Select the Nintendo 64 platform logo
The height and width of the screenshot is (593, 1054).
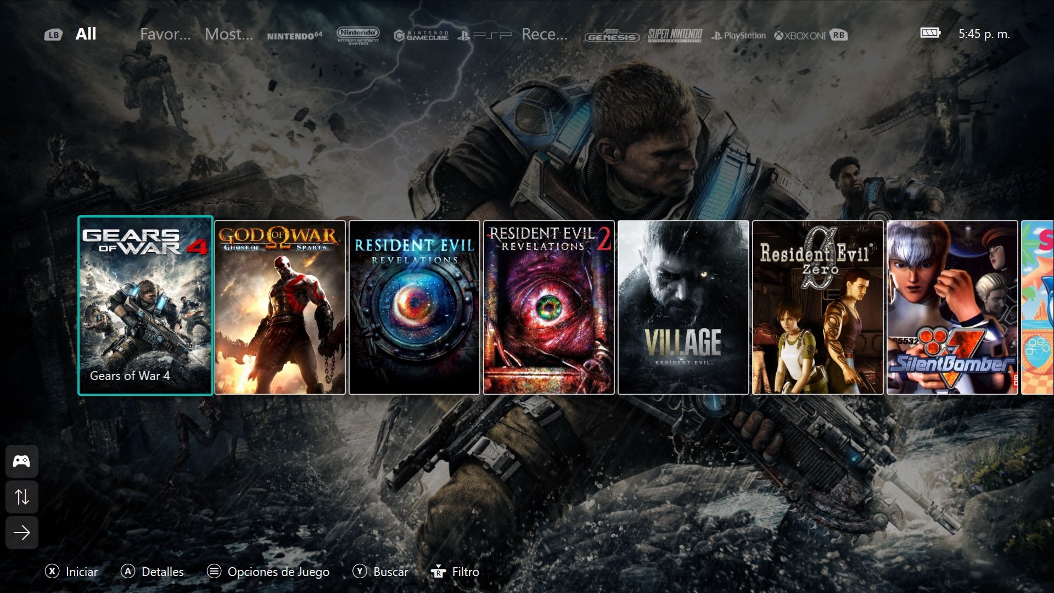tap(294, 36)
